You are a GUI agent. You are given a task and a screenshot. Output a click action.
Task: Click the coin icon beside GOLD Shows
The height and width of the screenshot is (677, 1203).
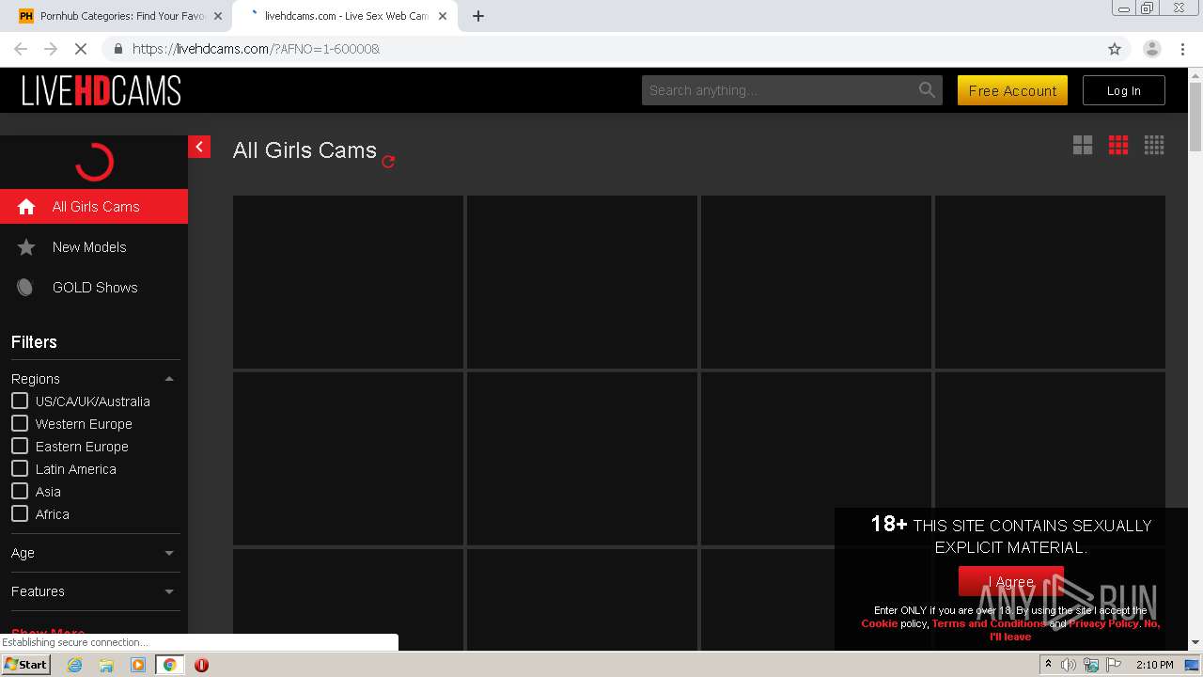[25, 288]
